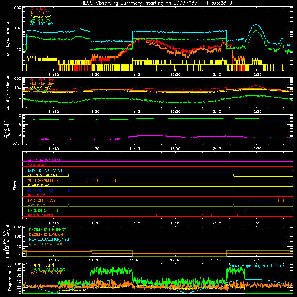Image resolution: width=297 pixels, height=297 pixels.
Task: Click the Flags vertical axis title
Action: [x=15, y=185]
